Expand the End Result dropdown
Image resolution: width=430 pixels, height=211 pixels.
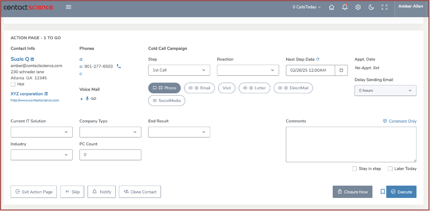[x=179, y=132]
